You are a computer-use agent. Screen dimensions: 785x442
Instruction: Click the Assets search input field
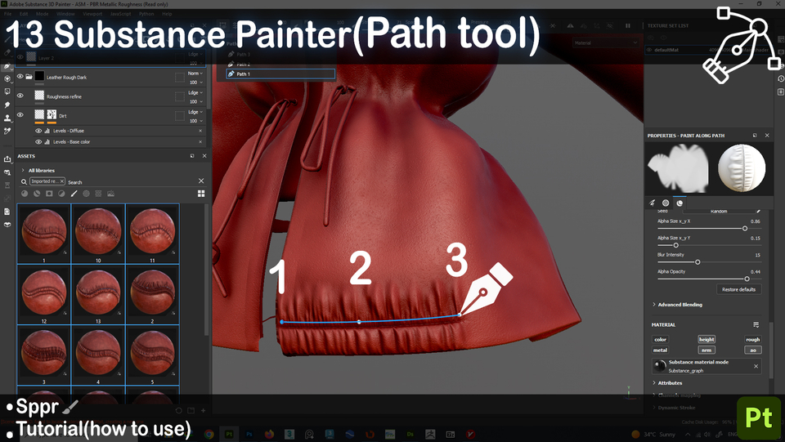pos(131,182)
